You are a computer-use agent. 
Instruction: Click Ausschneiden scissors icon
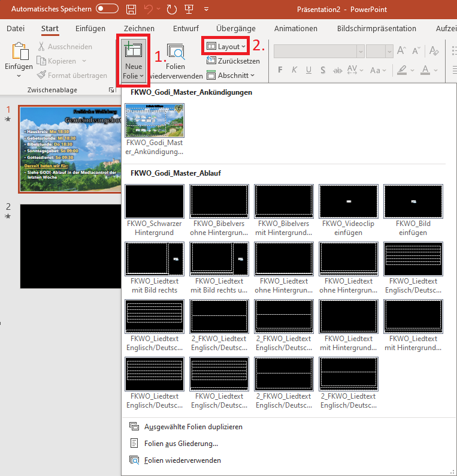[41, 47]
